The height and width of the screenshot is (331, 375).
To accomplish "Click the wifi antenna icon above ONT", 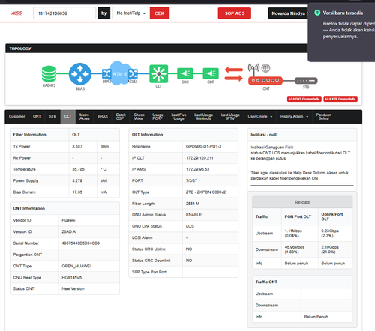I will 253,69.
